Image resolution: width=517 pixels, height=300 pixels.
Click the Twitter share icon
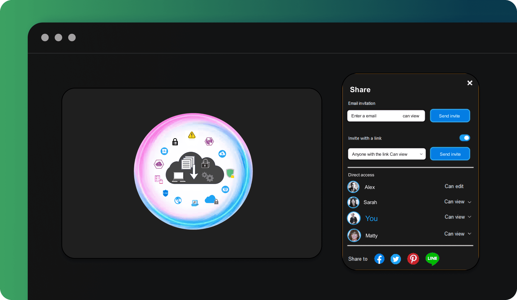[396, 258]
